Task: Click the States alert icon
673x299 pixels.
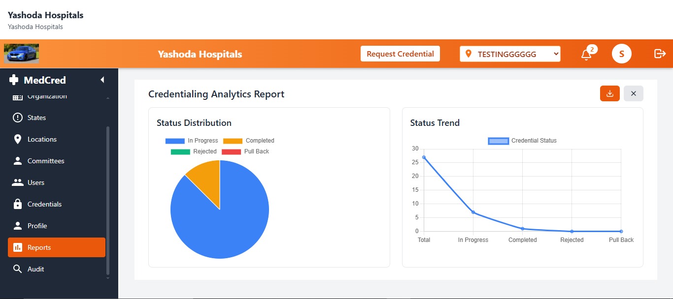Action: pyautogui.click(x=18, y=118)
